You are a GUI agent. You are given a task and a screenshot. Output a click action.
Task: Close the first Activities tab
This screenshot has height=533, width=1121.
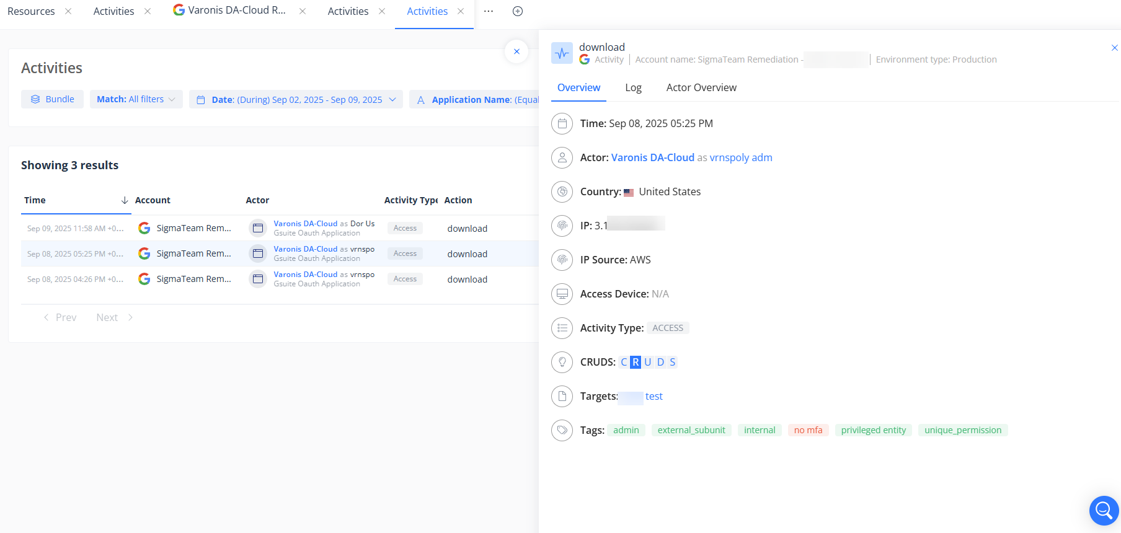click(148, 11)
